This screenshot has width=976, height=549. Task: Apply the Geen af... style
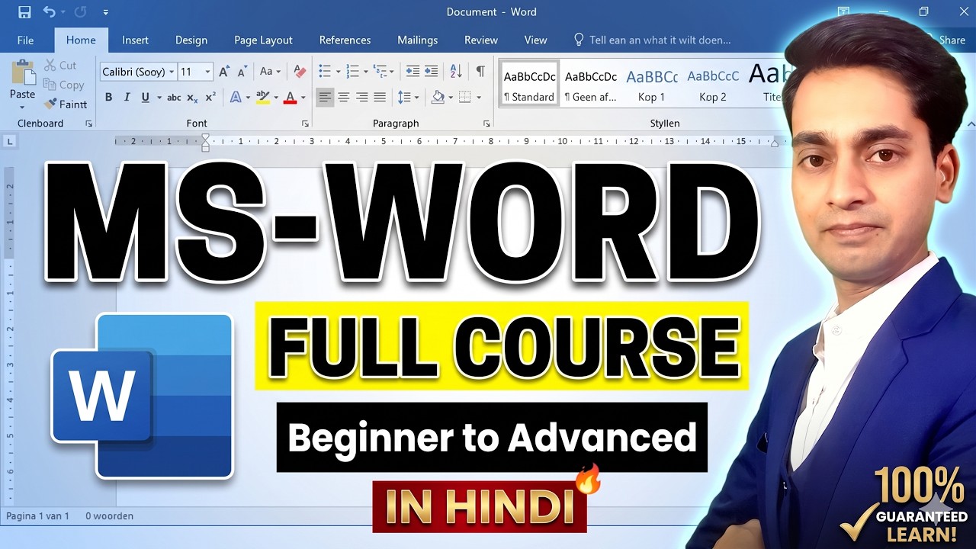point(591,83)
